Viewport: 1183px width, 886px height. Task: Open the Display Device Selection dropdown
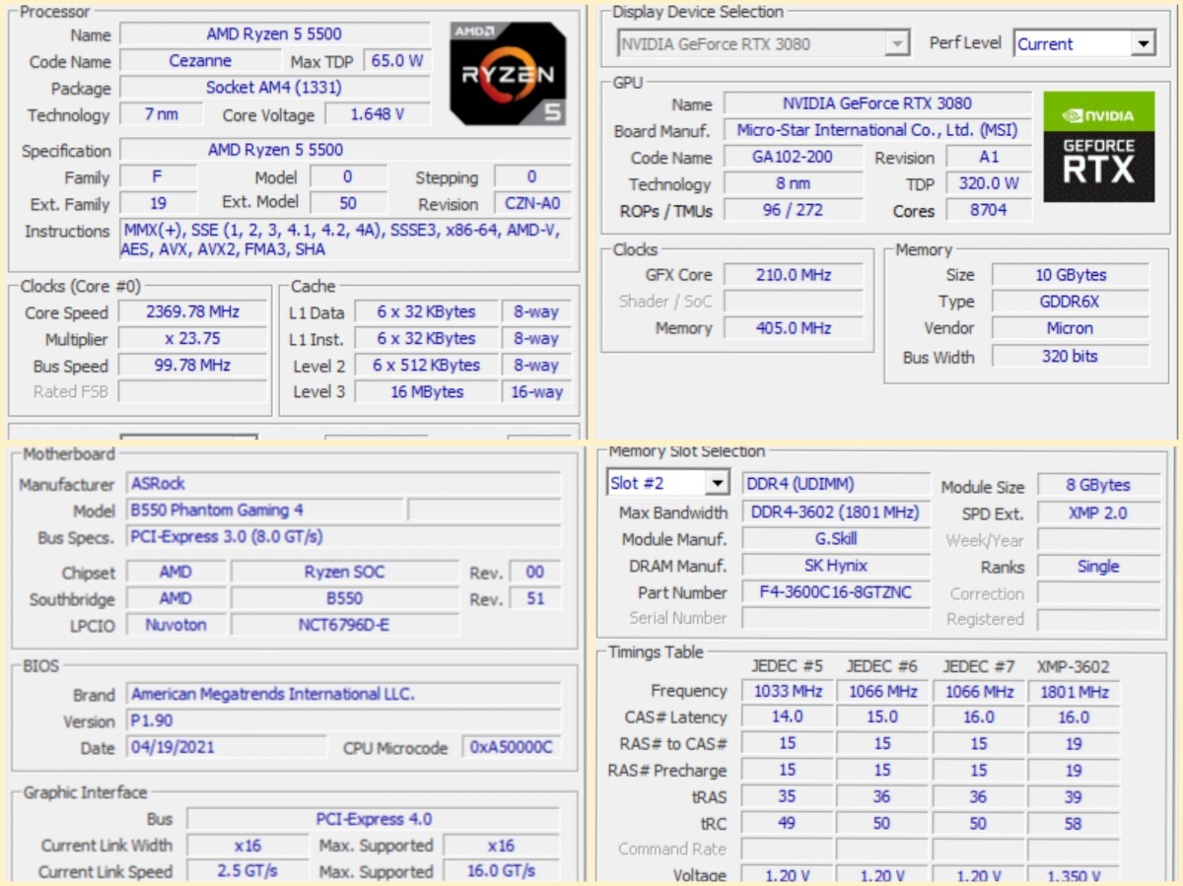(x=764, y=43)
